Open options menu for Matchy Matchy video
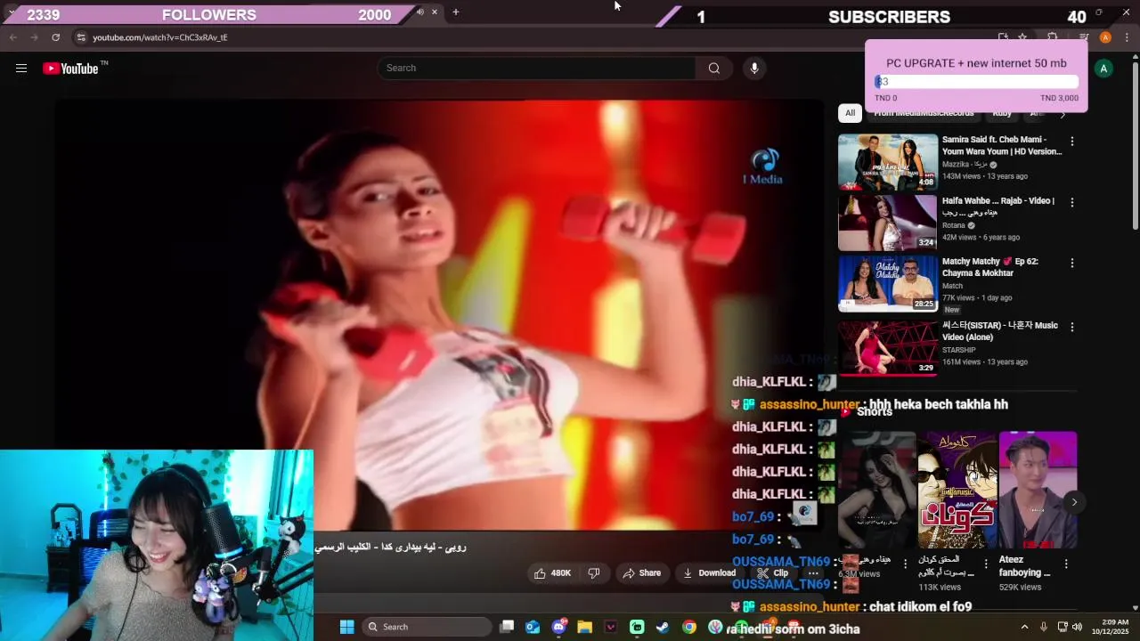The height and width of the screenshot is (641, 1140). (1072, 264)
